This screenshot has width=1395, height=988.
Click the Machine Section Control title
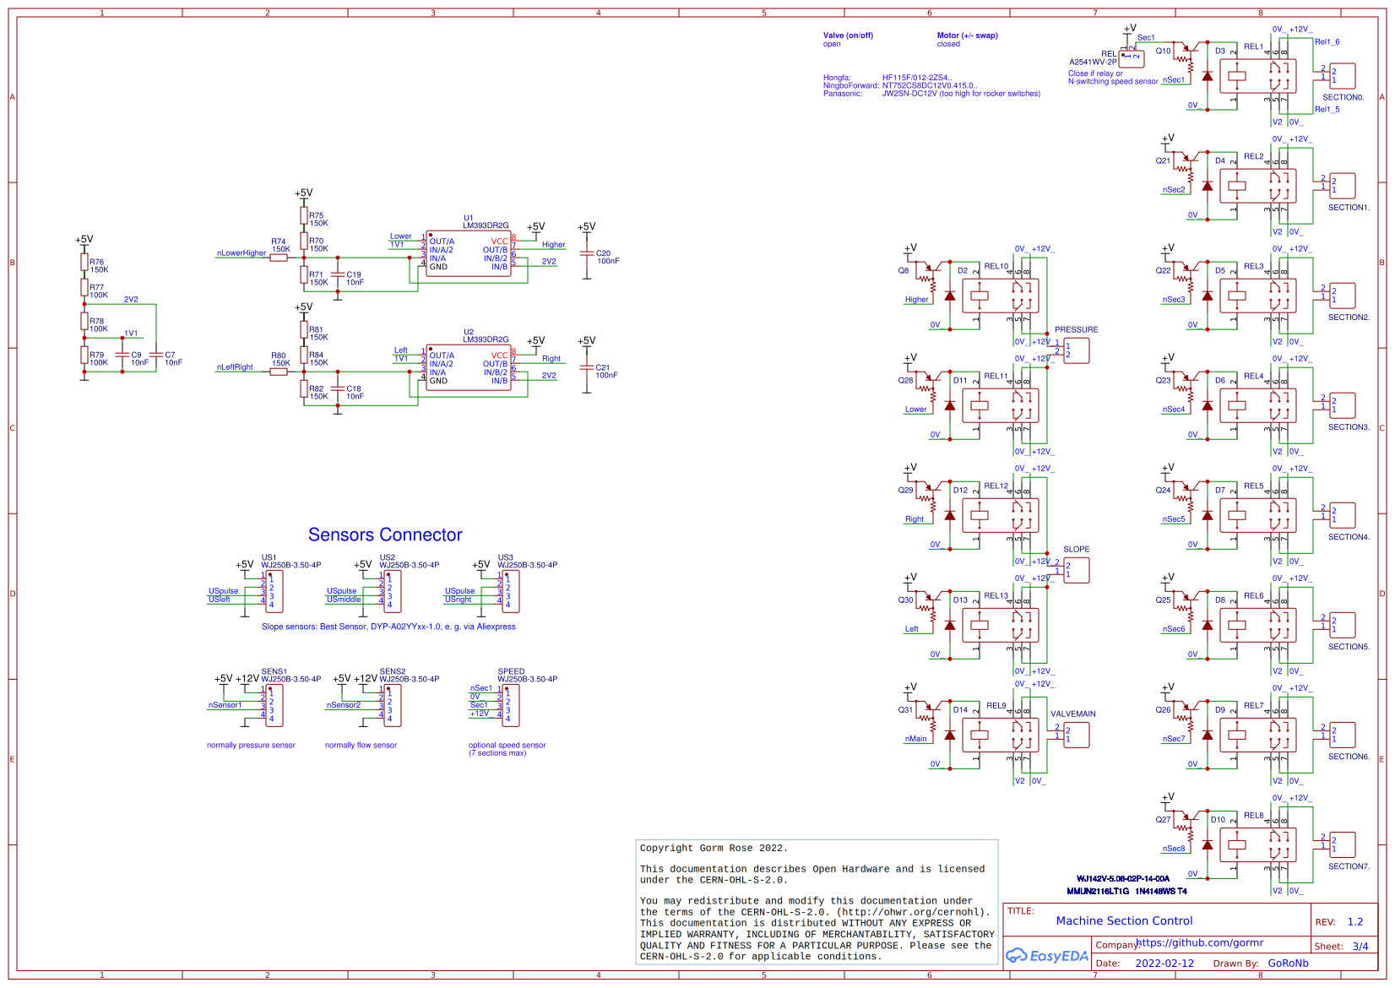tap(1124, 920)
